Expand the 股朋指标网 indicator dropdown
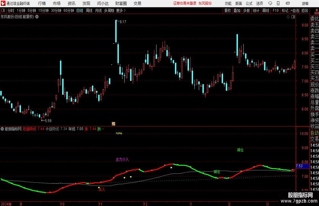 [2, 129]
